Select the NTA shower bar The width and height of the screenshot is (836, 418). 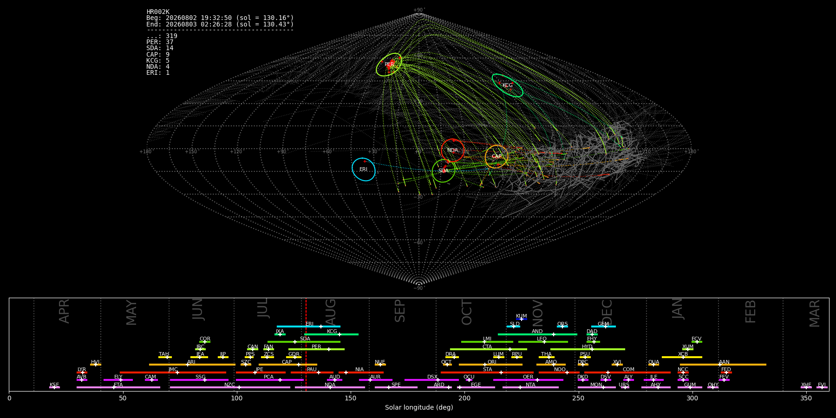pyautogui.click(x=530, y=387)
